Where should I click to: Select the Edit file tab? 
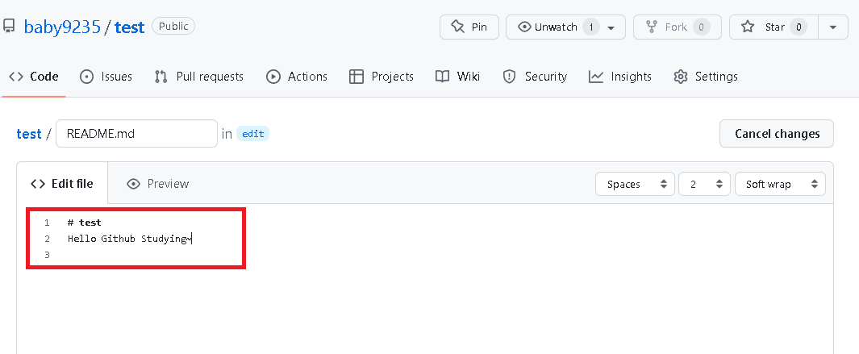[x=62, y=184]
